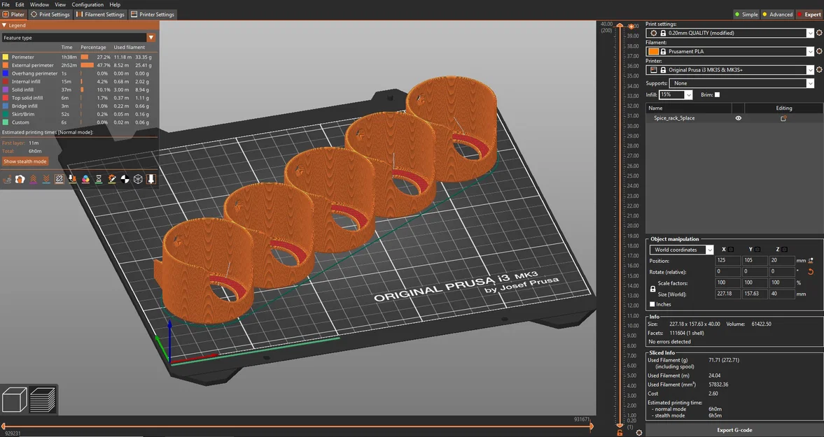Switch to the sliced layers preview icon

(x=43, y=399)
